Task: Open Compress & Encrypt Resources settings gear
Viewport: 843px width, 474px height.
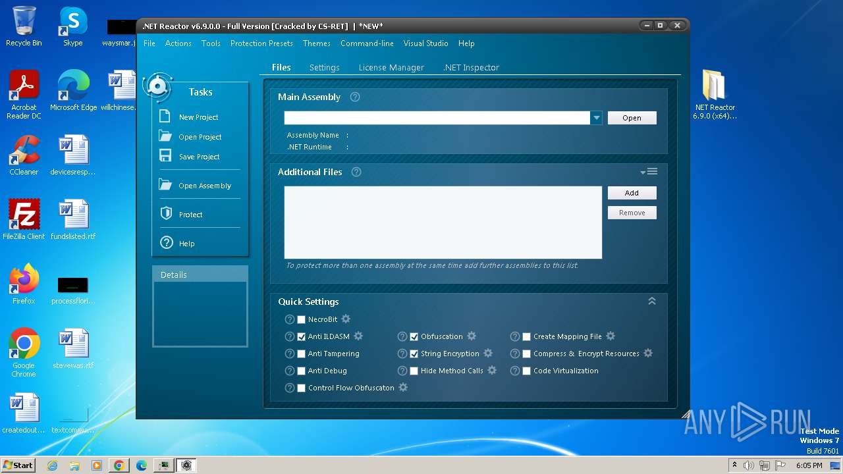Action: coord(648,353)
